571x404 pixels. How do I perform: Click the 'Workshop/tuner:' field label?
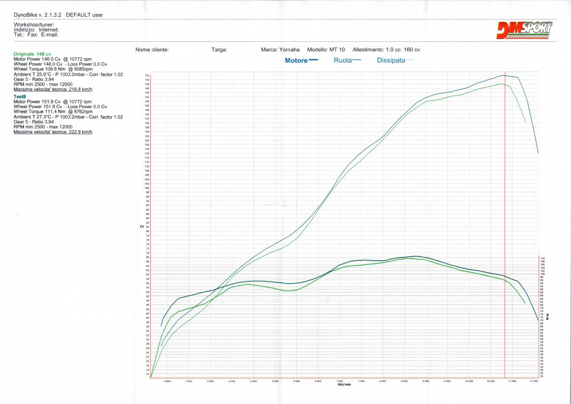[34, 24]
